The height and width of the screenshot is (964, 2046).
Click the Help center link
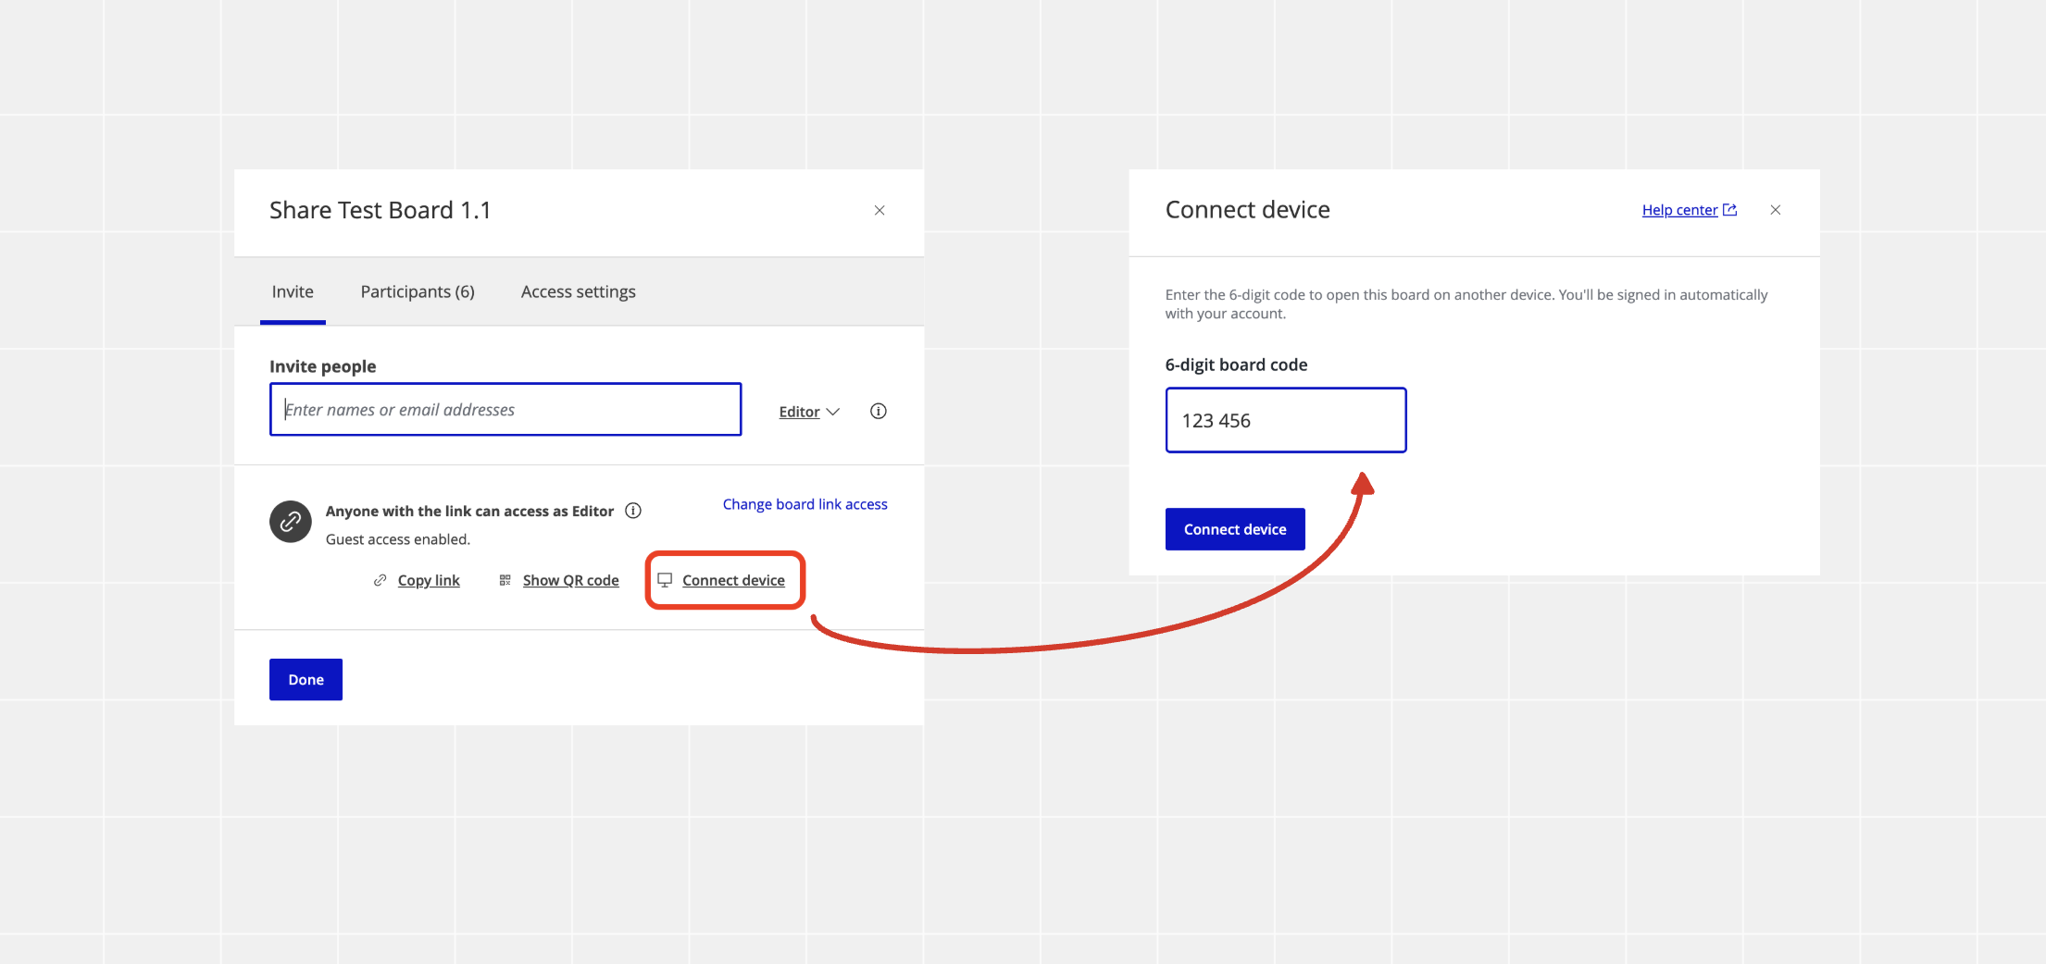(1679, 210)
